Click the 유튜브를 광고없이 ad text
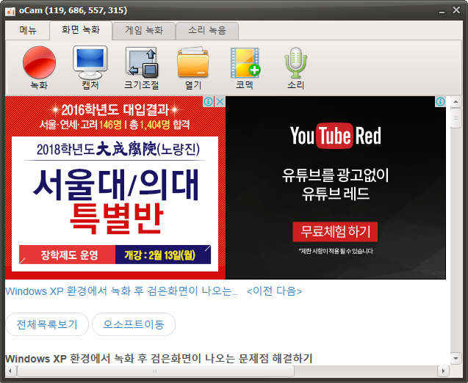Image resolution: width=468 pixels, height=383 pixels. point(336,175)
